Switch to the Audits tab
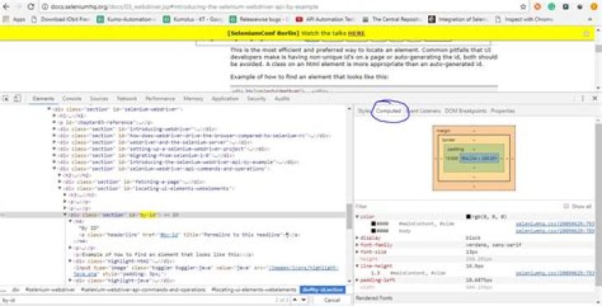The height and width of the screenshot is (306, 602). [x=282, y=99]
